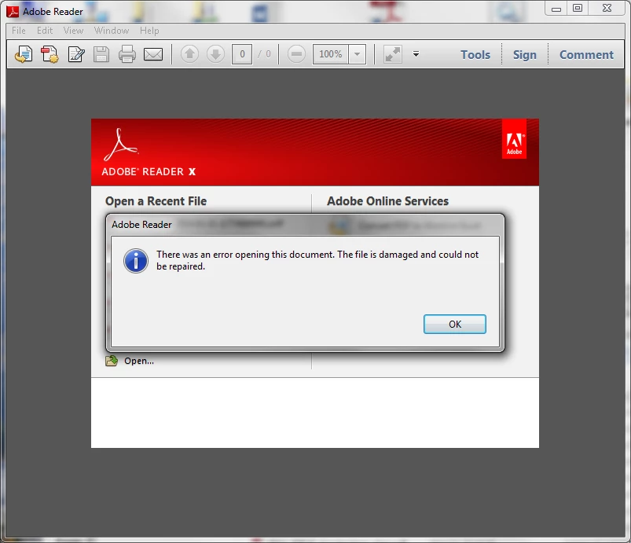Click the blue information icon in dialog

click(x=136, y=261)
